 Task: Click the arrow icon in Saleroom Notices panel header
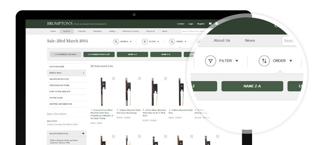click(83, 133)
